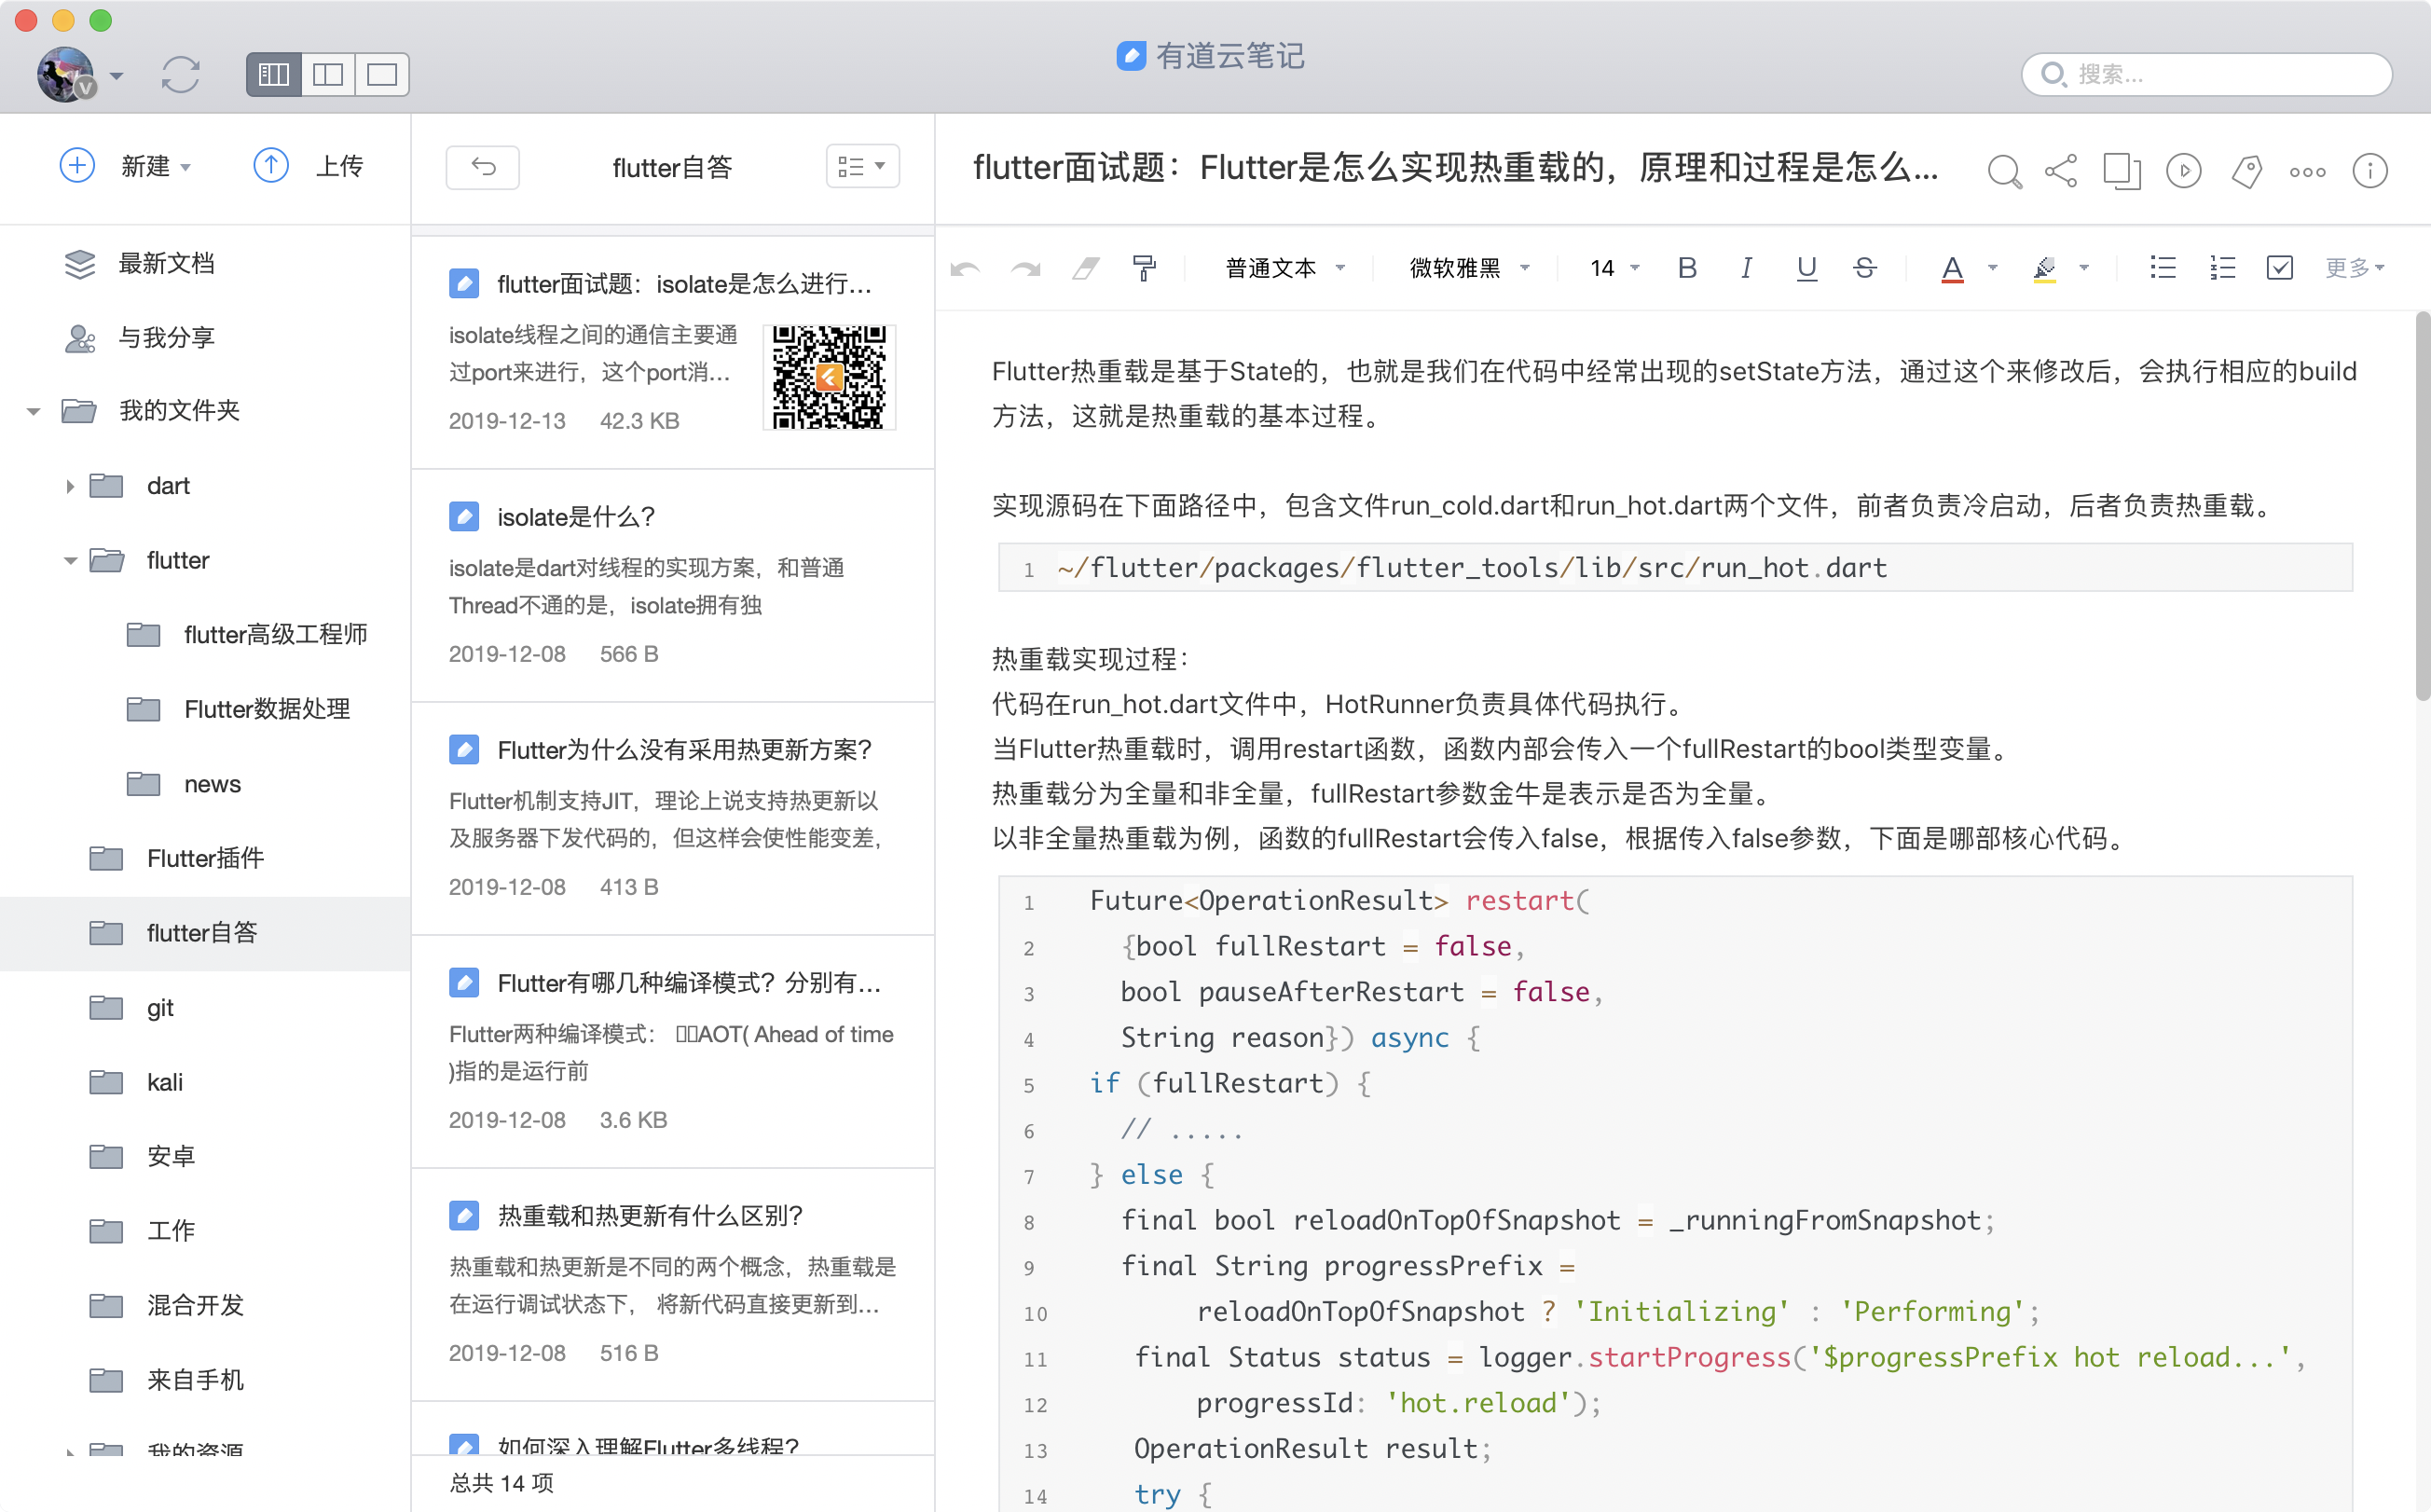The image size is (2431, 1512).
Task: Redo the last edit
Action: pyautogui.click(x=1025, y=268)
